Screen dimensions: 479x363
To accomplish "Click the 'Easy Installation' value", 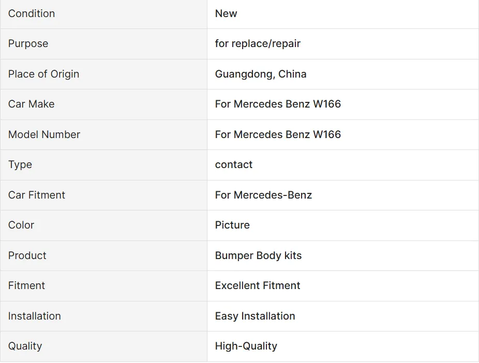I will point(255,316).
